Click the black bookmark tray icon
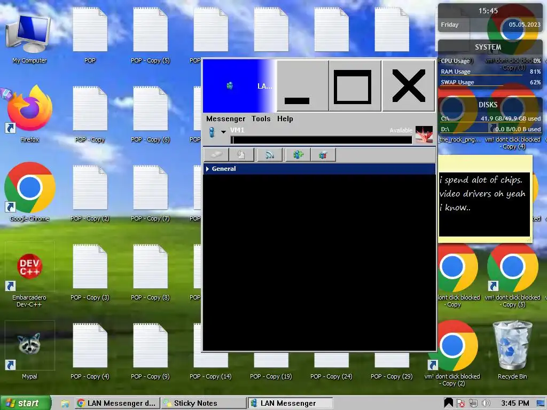The image size is (547, 410). [448, 403]
